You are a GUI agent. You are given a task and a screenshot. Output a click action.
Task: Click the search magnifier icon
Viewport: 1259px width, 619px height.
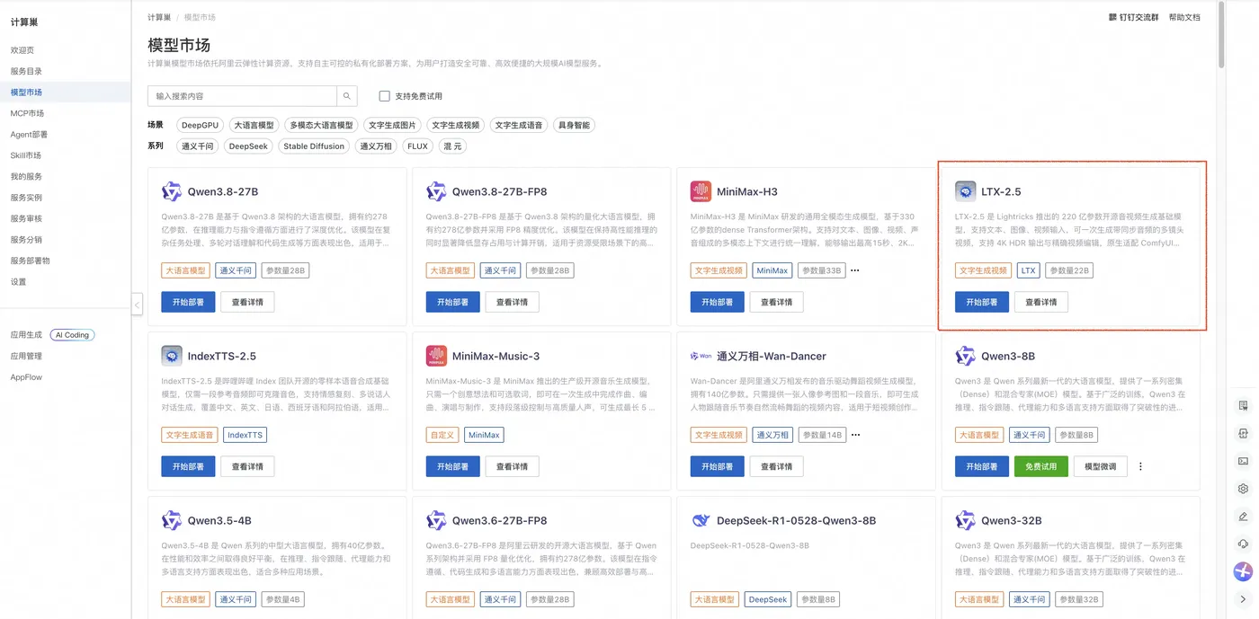347,96
